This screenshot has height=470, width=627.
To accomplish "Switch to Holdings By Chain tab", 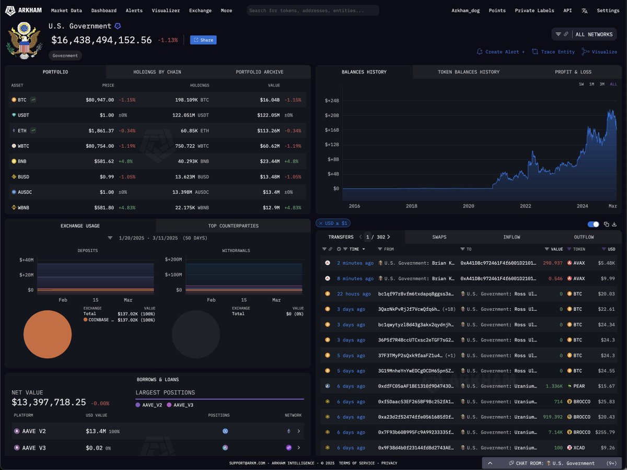I will 157,72.
